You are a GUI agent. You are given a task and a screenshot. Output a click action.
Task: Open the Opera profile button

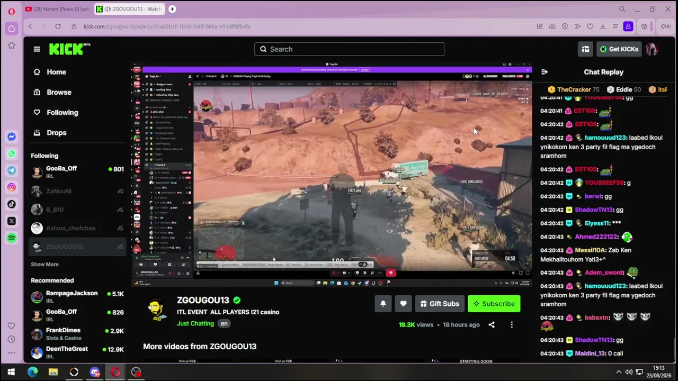[x=628, y=26]
